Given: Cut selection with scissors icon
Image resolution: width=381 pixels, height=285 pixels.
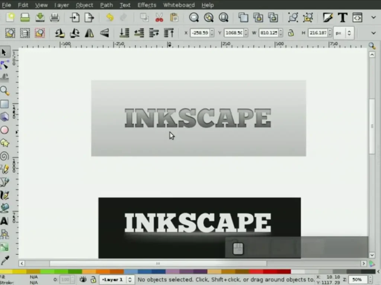Looking at the screenshot, I should click(x=159, y=17).
